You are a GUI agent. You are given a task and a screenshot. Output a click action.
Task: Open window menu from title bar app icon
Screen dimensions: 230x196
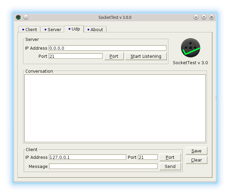coord(18,17)
